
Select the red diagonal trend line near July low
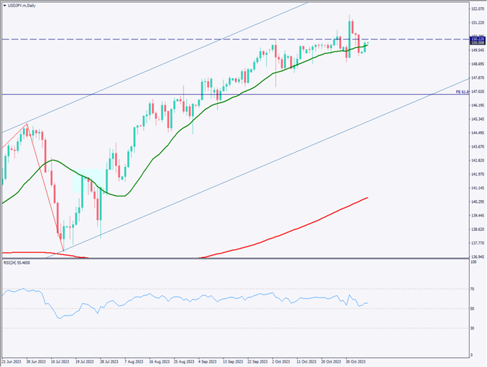pyautogui.click(x=45, y=186)
